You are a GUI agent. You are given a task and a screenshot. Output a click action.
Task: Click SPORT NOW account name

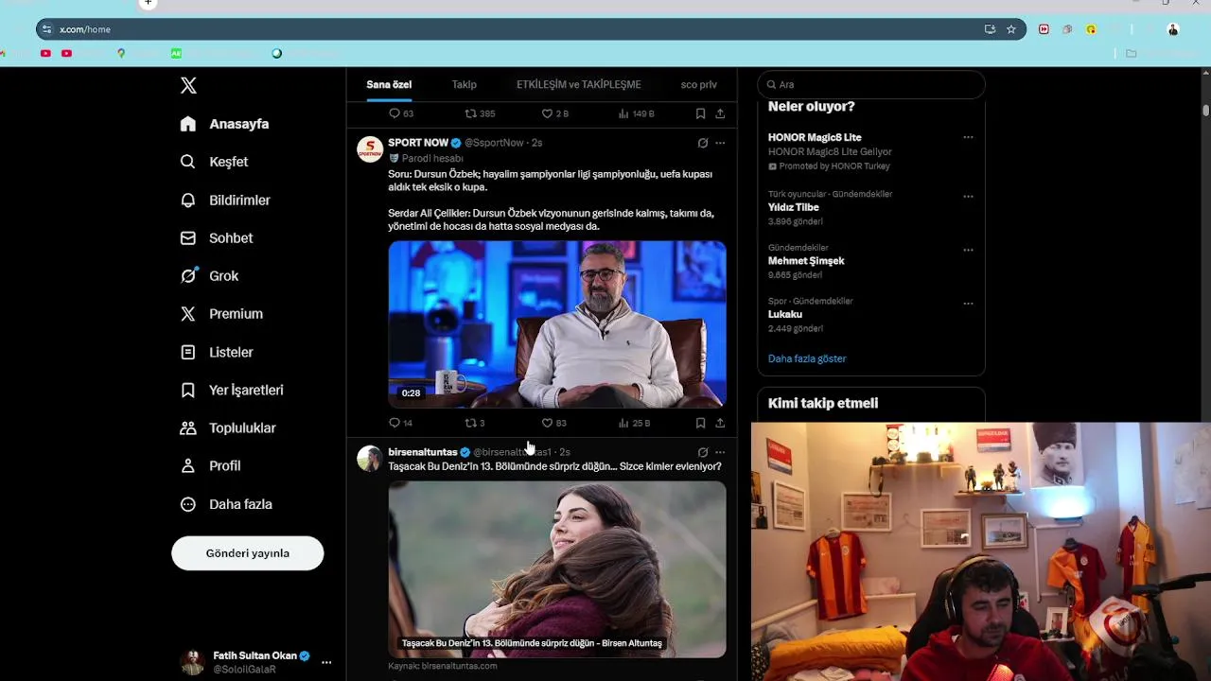[418, 143]
